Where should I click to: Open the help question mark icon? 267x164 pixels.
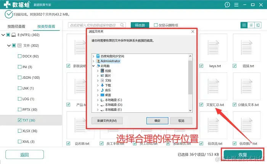tap(227, 5)
